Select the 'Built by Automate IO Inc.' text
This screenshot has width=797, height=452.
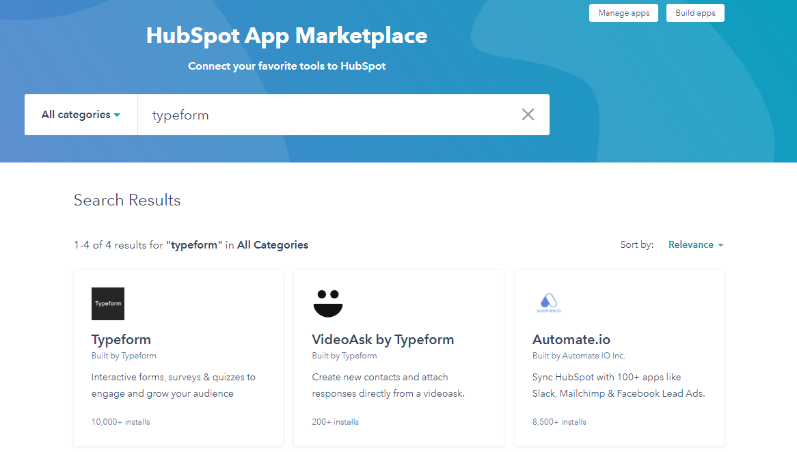578,356
